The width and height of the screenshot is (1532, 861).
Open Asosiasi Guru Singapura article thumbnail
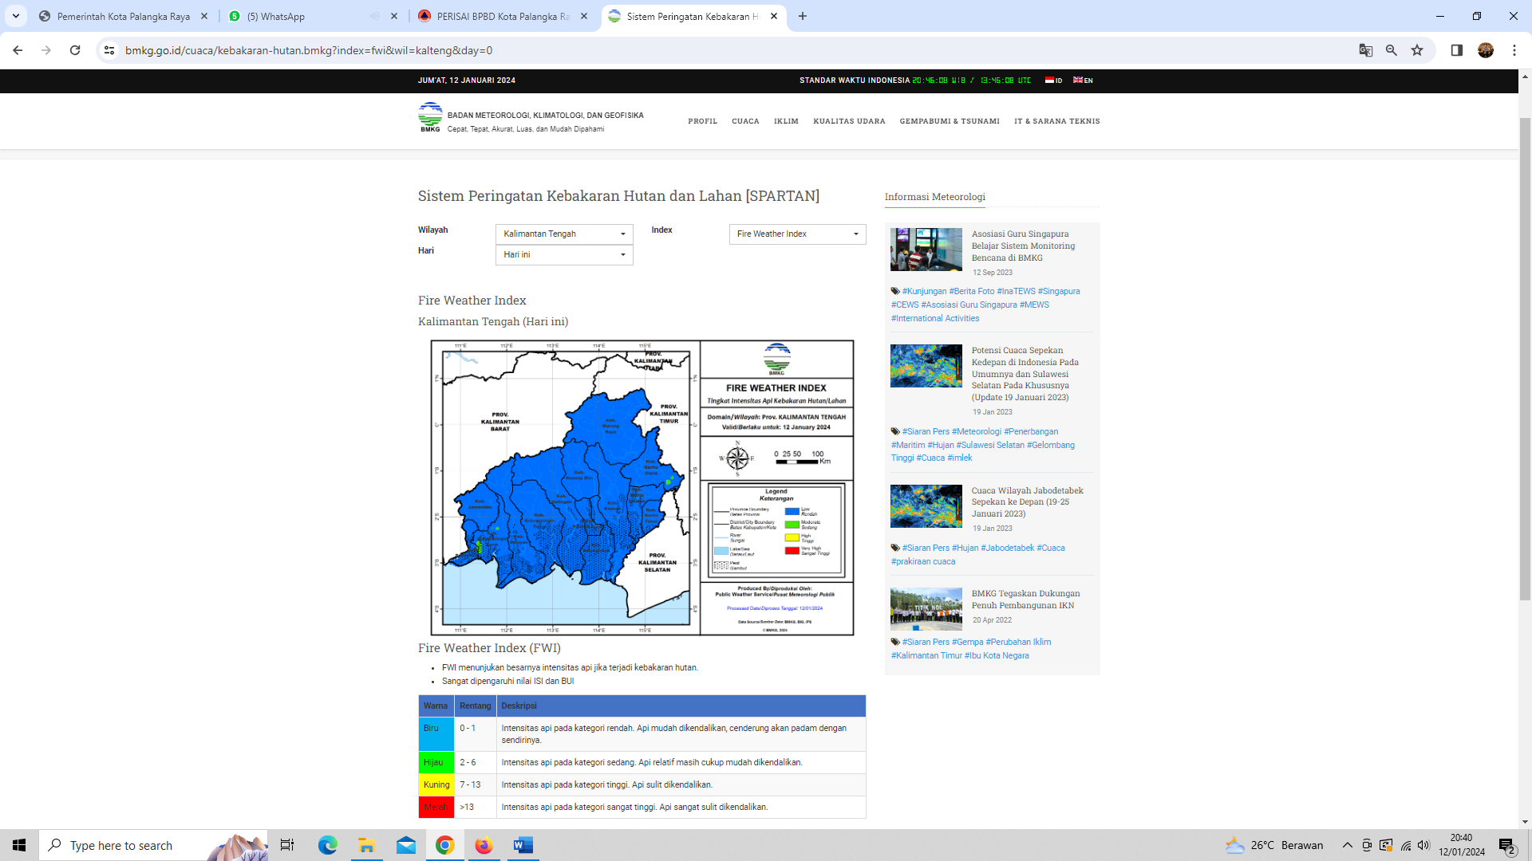[x=926, y=250]
